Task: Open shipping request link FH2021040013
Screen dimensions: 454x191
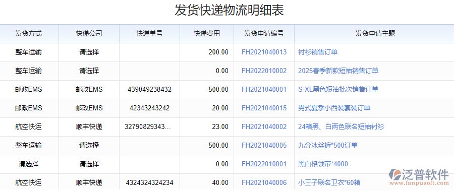Action: (264, 52)
